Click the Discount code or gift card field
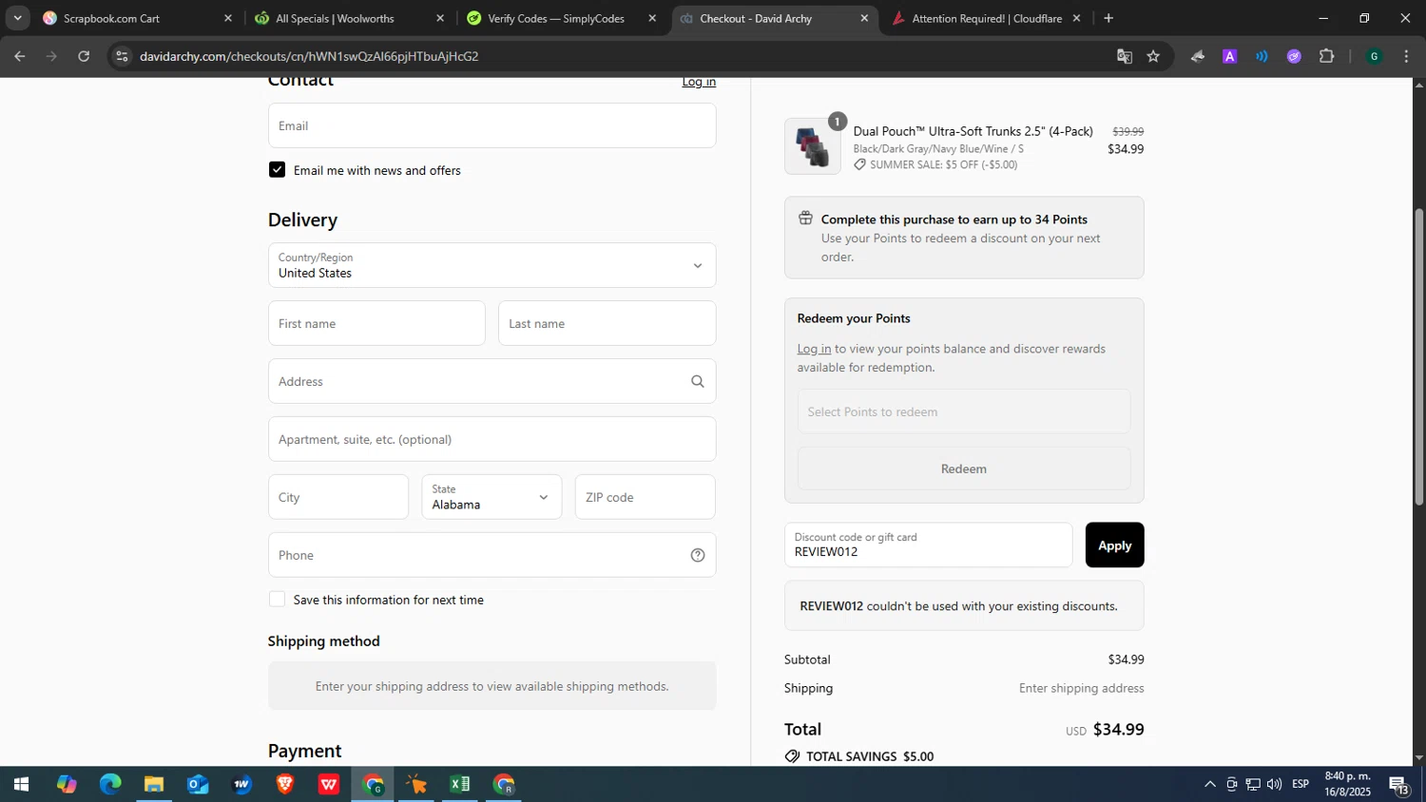The image size is (1426, 802). (928, 545)
